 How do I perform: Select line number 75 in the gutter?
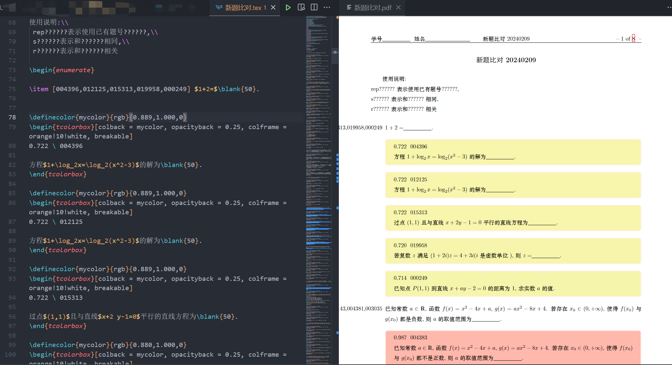(x=12, y=89)
